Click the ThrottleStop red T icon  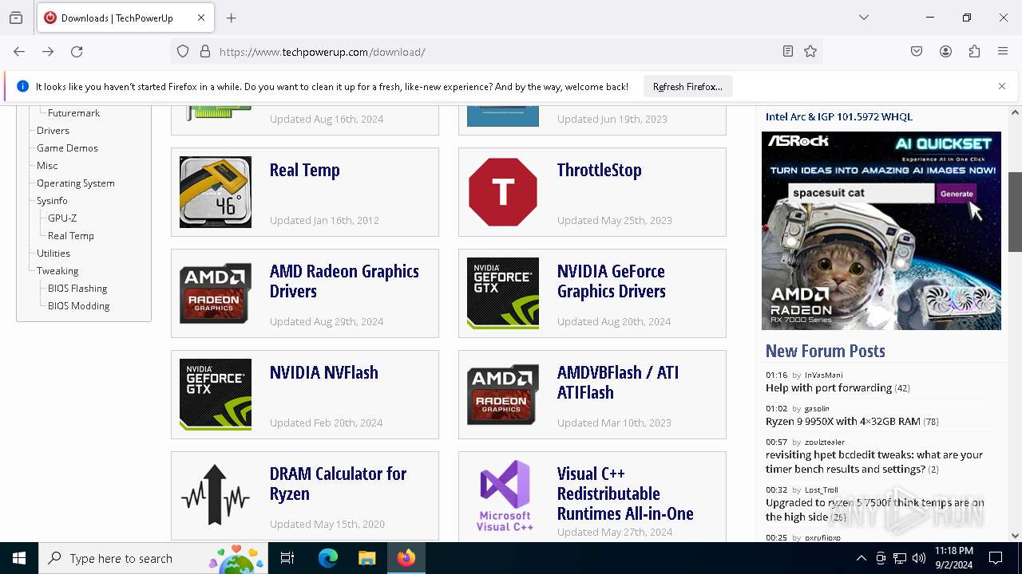click(x=503, y=192)
